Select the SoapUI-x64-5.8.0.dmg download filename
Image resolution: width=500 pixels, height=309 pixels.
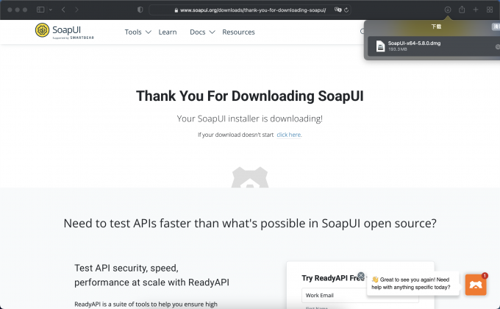(x=414, y=43)
